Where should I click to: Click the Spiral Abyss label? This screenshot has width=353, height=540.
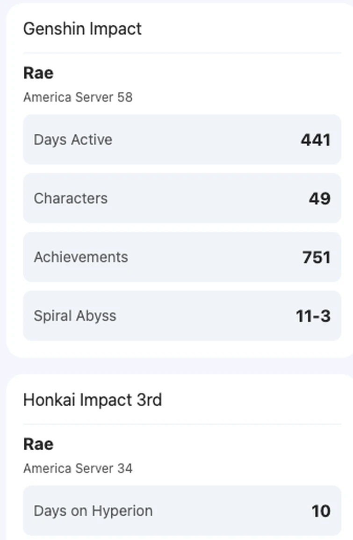(x=75, y=316)
